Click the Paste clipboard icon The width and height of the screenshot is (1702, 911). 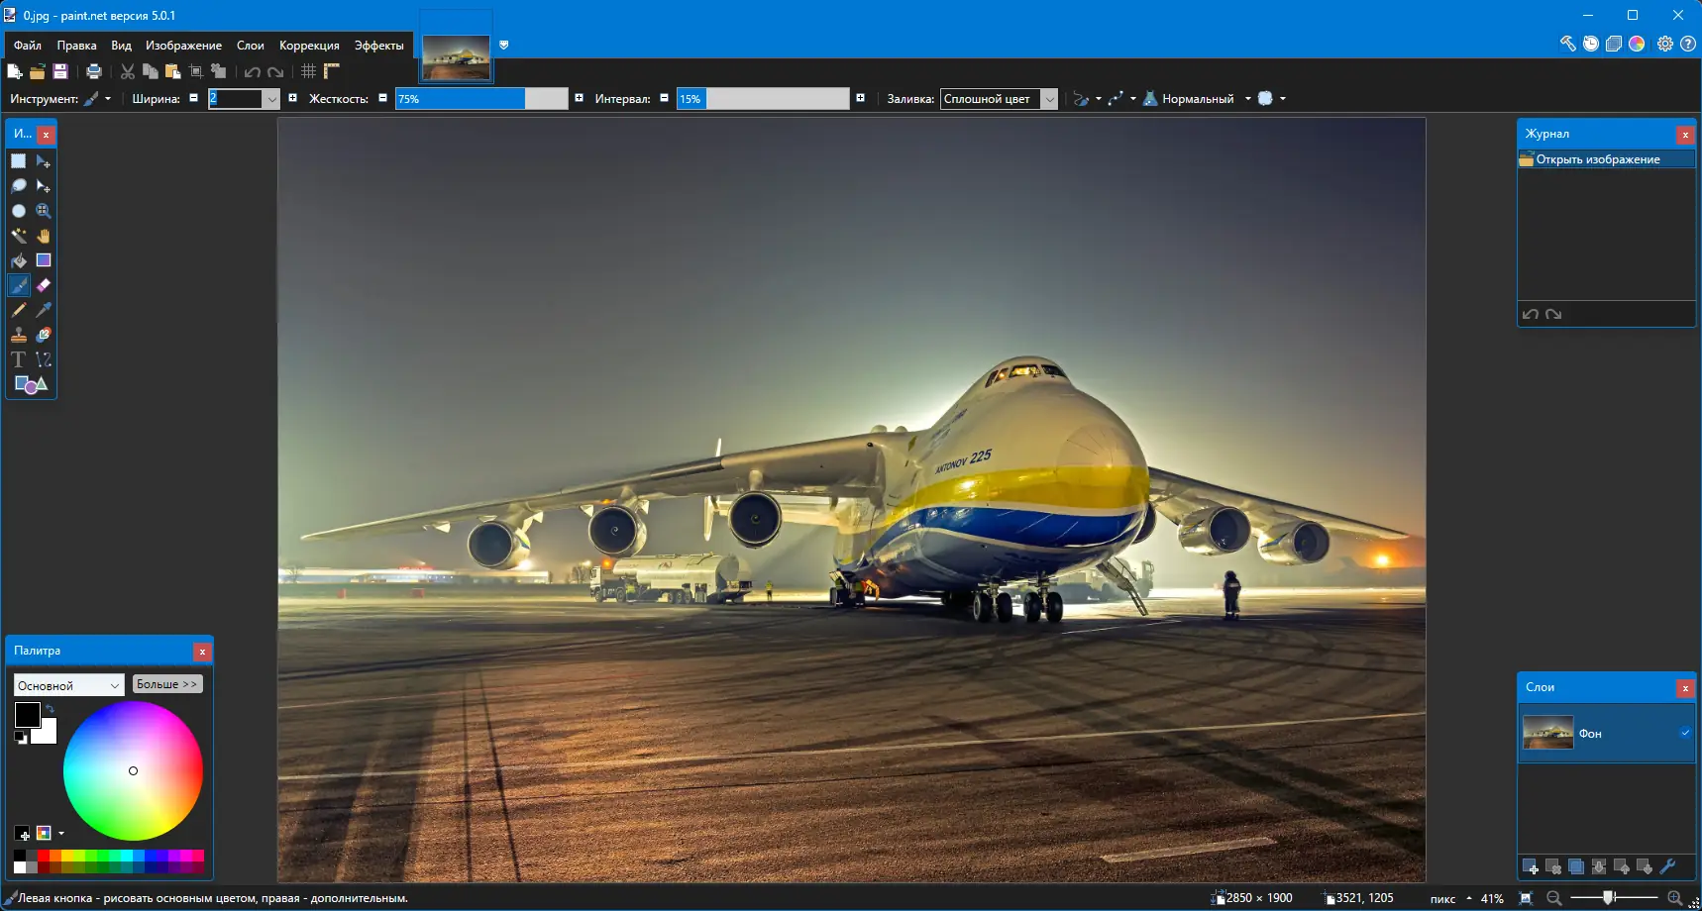[173, 71]
